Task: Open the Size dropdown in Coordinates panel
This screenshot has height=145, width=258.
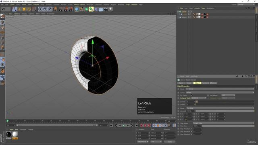Action: [156, 141]
